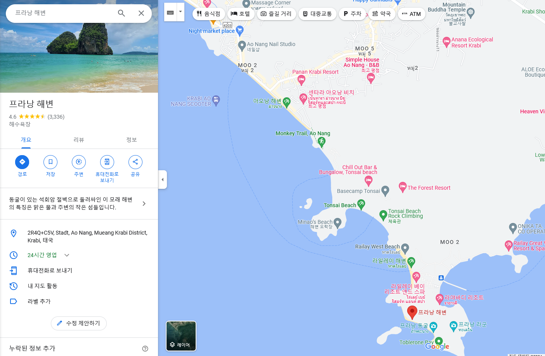The height and width of the screenshot is (356, 545).
Task: Click the 프라낭 라군 camera marker
Action: pyautogui.click(x=453, y=326)
